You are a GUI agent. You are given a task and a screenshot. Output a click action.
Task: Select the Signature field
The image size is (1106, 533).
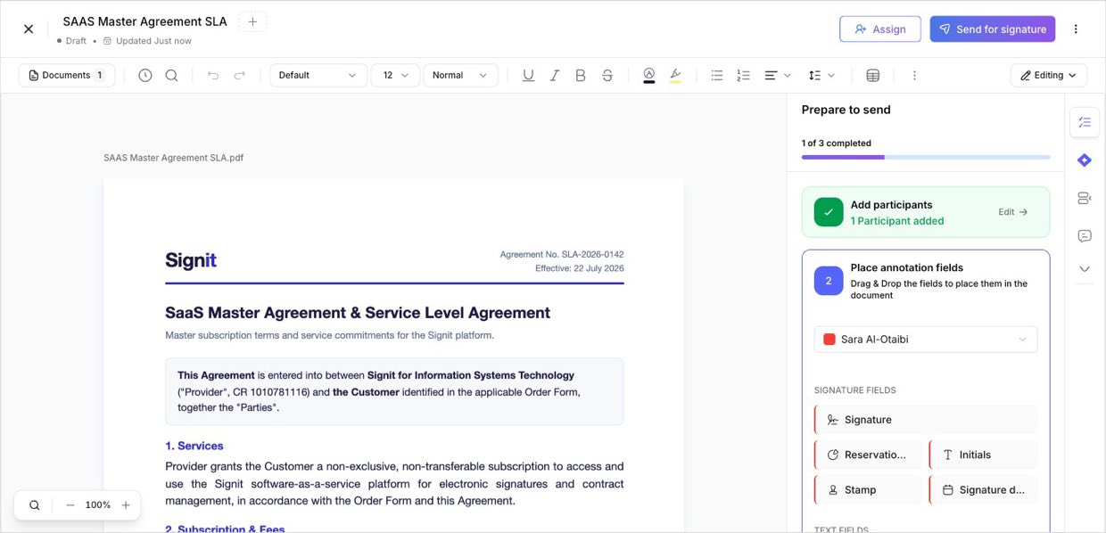click(x=926, y=420)
